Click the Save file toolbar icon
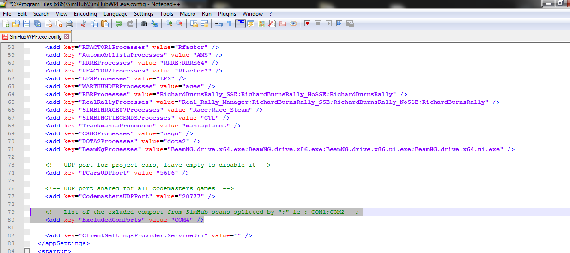The width and height of the screenshot is (570, 253). [26, 24]
